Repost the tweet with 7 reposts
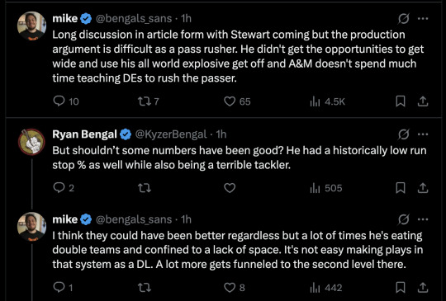The image size is (446, 301). 148,101
